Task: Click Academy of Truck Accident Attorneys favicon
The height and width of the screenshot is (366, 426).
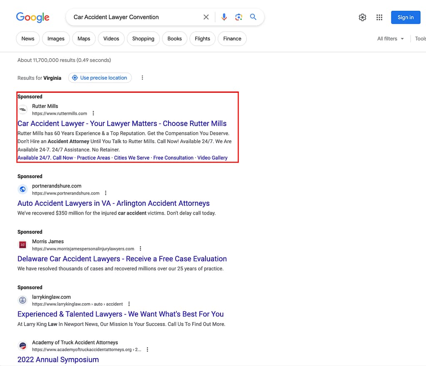Action: point(23,346)
